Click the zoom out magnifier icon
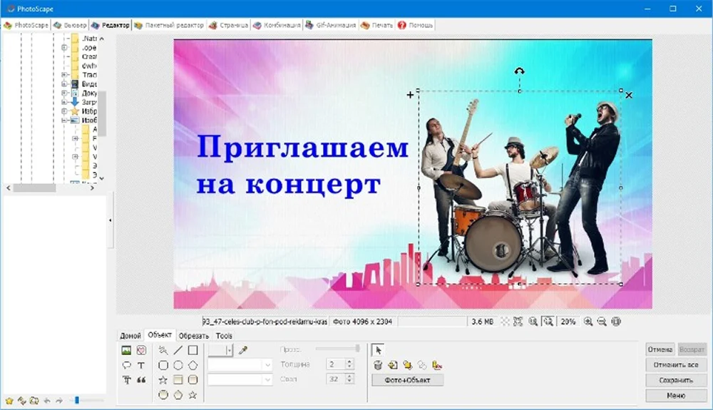Image resolution: width=713 pixels, height=410 pixels. tap(602, 322)
